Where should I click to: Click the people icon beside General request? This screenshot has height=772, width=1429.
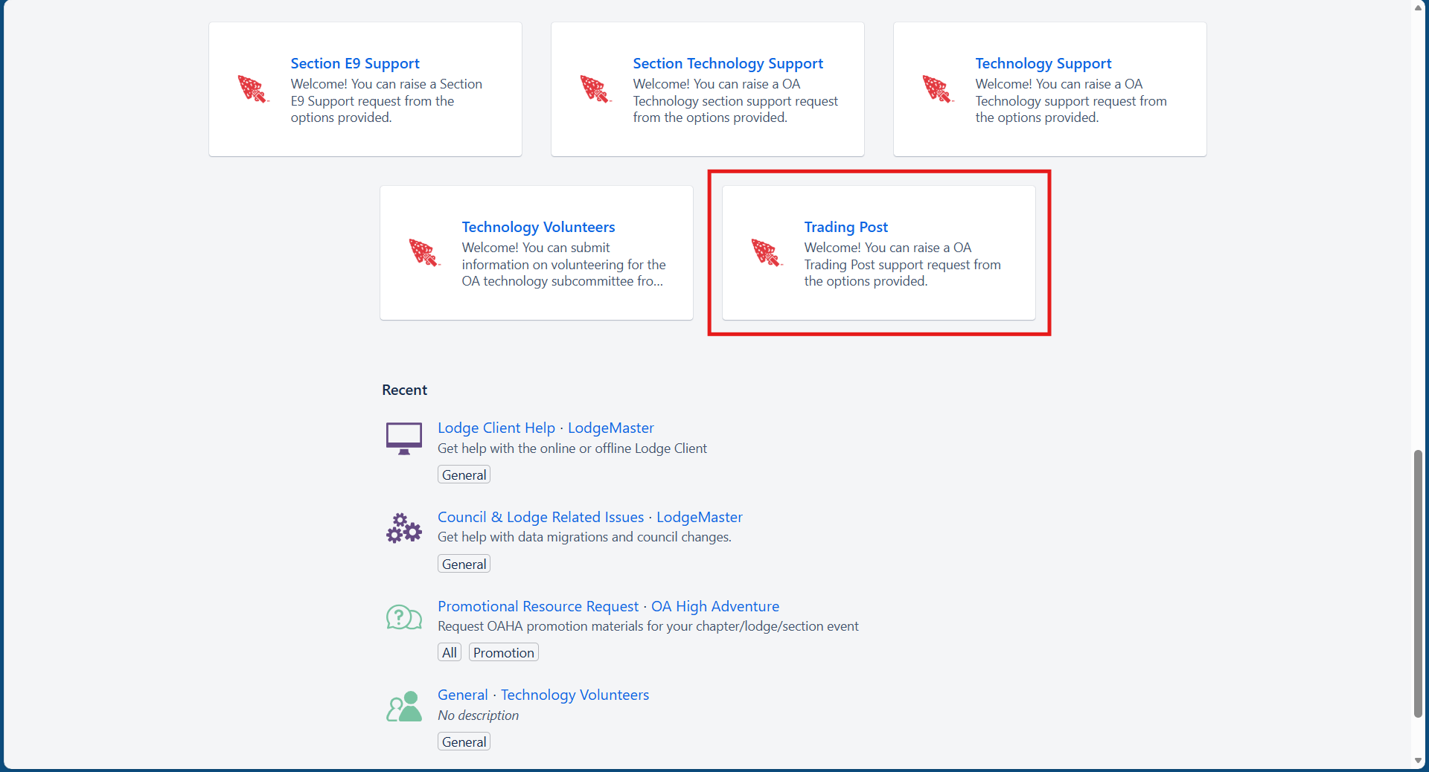[403, 707]
